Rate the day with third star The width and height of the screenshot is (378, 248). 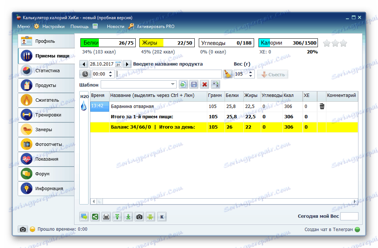click(343, 43)
